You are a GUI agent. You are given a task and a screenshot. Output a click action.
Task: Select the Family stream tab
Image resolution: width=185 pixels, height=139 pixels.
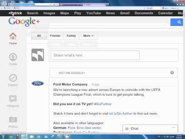pos(71,36)
